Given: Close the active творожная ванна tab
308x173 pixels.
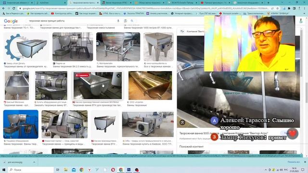Looking at the screenshot, I should pyautogui.click(x=98, y=3).
